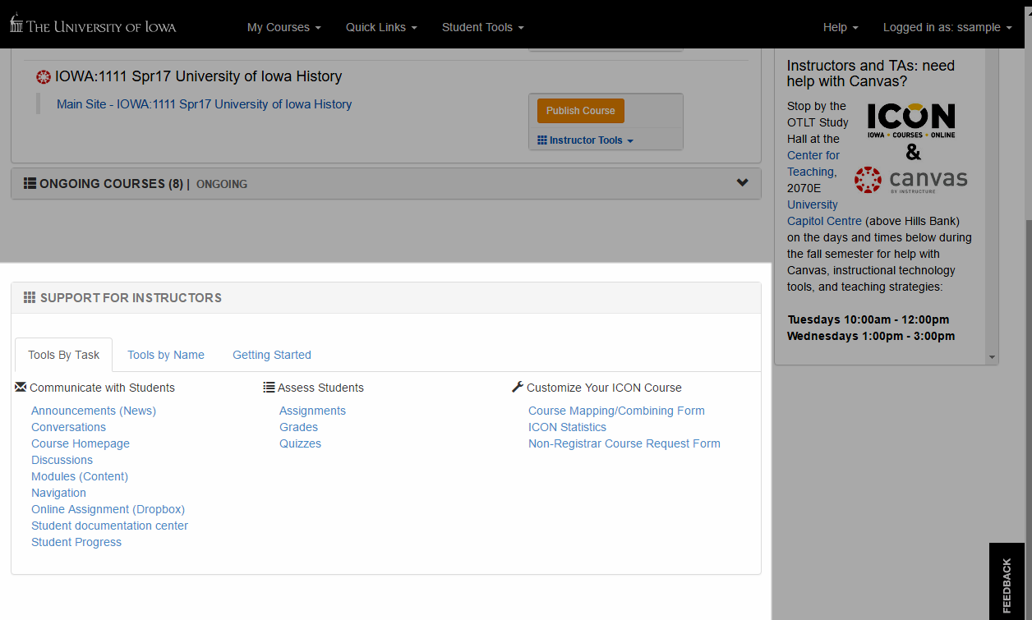1032x620 pixels.
Task: Select the Getting Started tab
Action: click(272, 355)
